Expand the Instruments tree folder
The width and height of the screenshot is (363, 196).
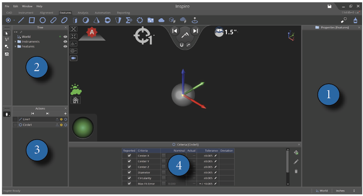pyautogui.click(x=15, y=42)
